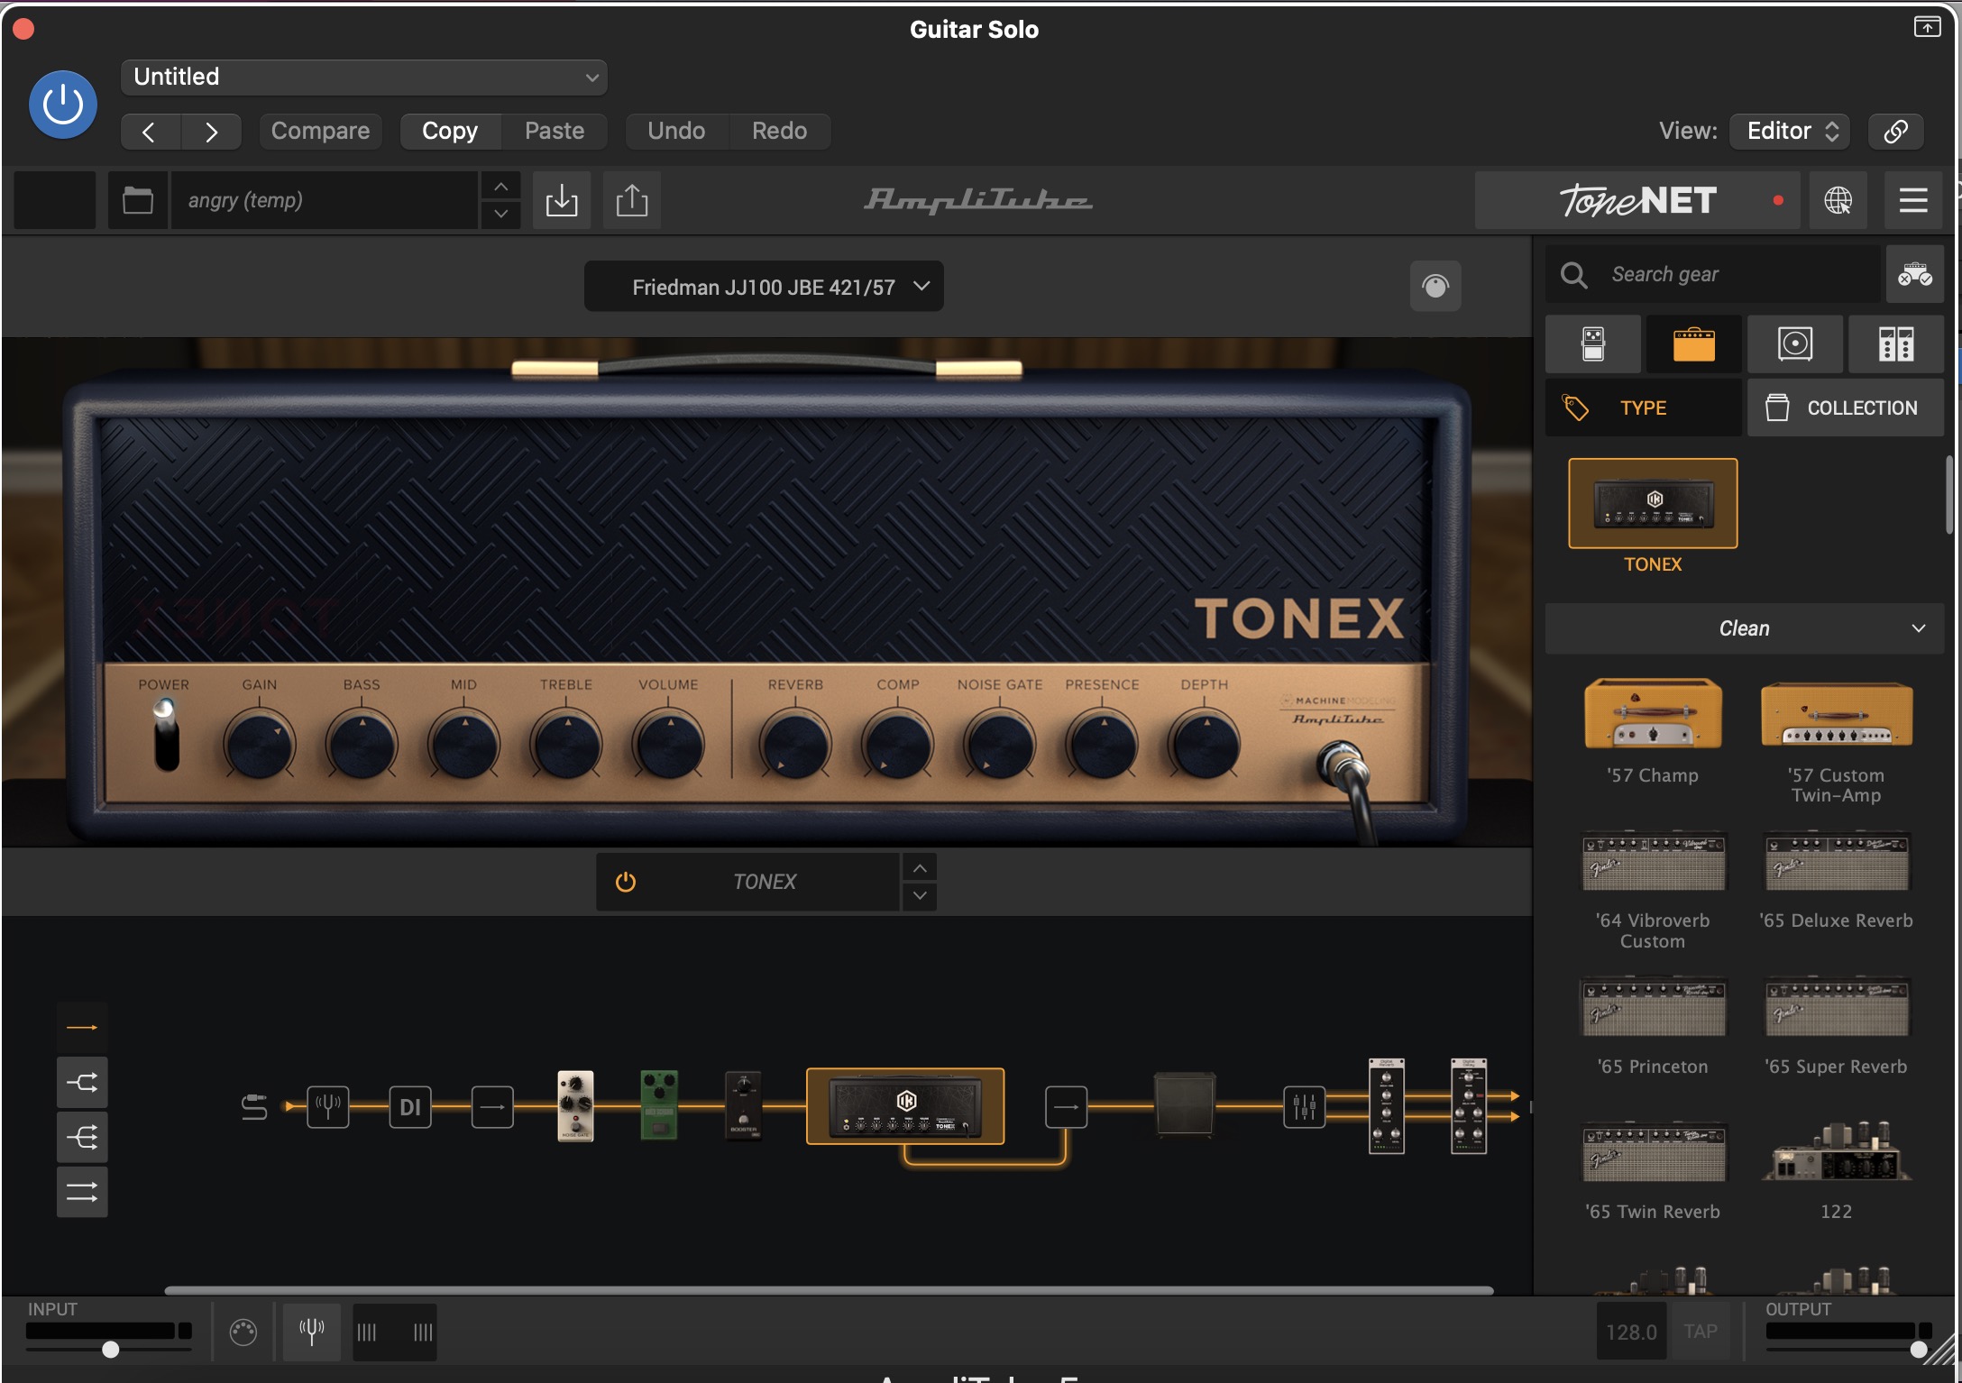Select the amps gear tab
The height and width of the screenshot is (1383, 1962).
point(1694,344)
